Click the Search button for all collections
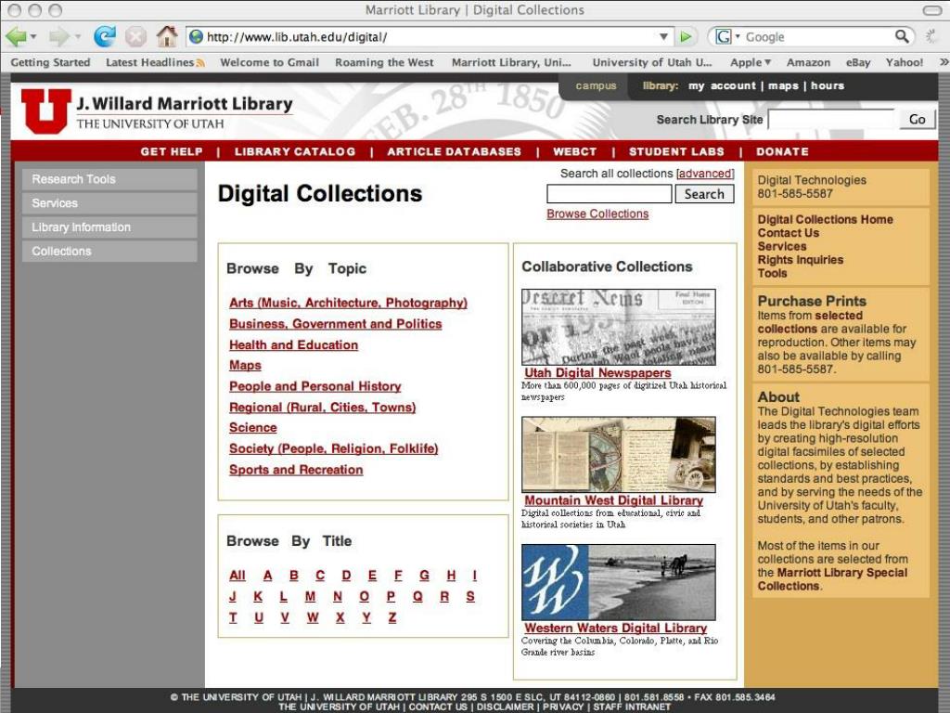The height and width of the screenshot is (713, 950). [704, 194]
